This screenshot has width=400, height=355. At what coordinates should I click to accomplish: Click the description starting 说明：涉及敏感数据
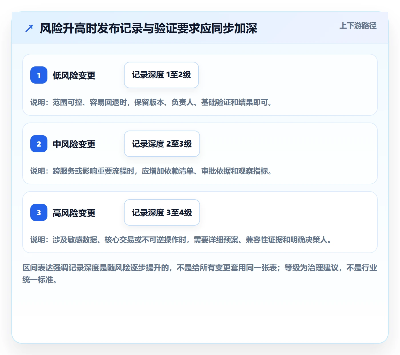click(181, 240)
